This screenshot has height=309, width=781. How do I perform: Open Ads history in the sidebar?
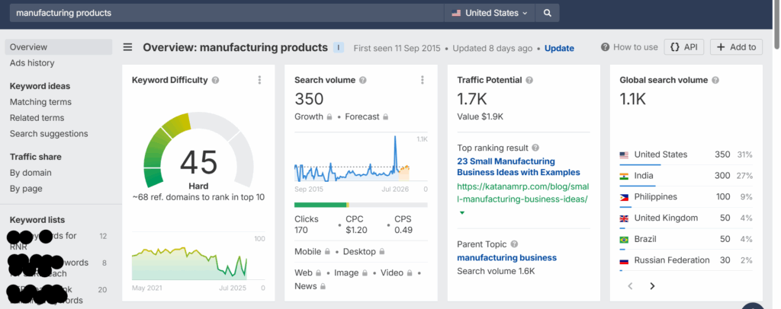click(32, 63)
